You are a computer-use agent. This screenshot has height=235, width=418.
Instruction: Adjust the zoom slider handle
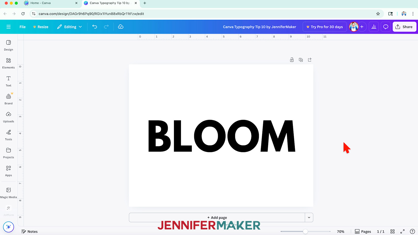[x=305, y=231]
